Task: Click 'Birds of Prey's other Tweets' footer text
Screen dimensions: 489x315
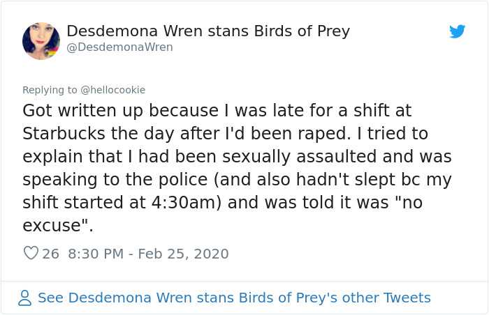Action: (334, 298)
